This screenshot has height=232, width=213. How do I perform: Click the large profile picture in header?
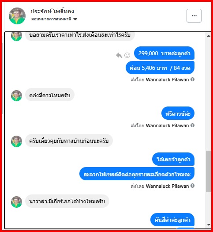(x=17, y=16)
